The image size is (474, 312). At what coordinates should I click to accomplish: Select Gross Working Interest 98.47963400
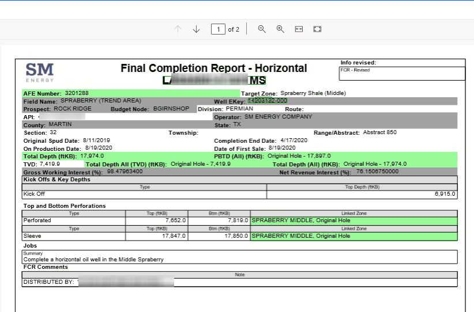(125, 172)
